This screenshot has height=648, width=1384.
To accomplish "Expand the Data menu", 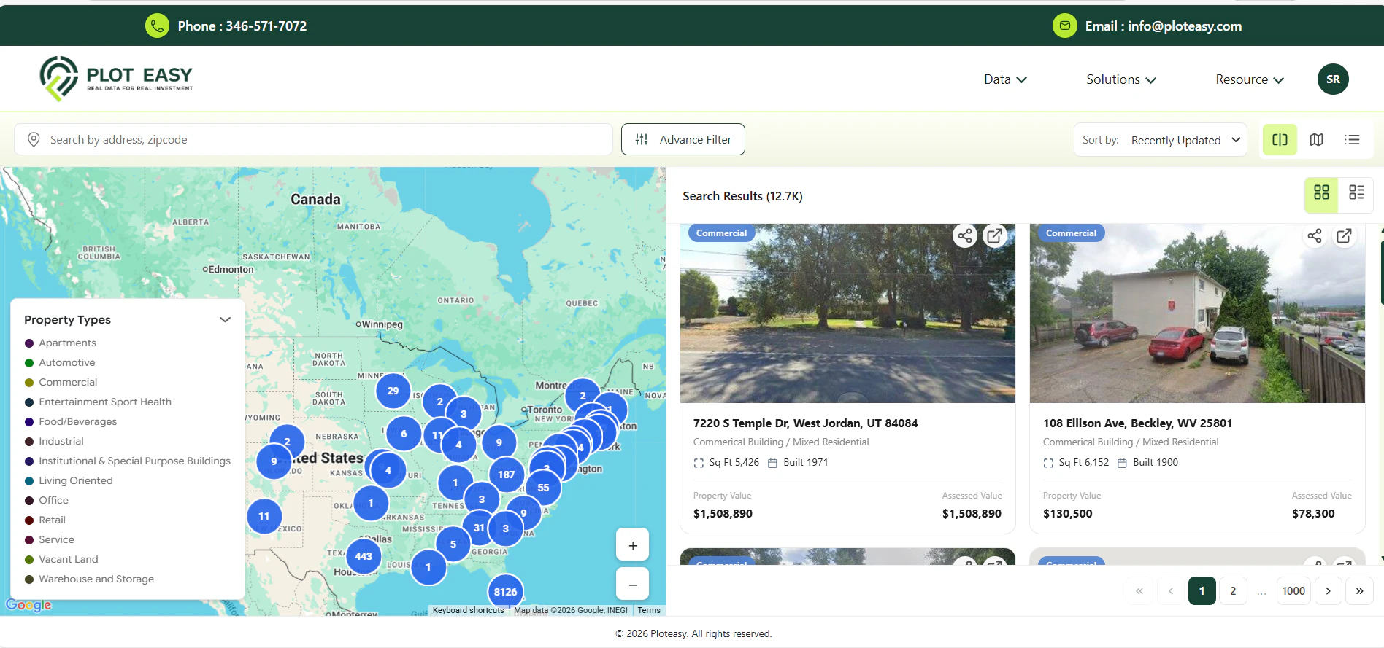I will pyautogui.click(x=1005, y=79).
